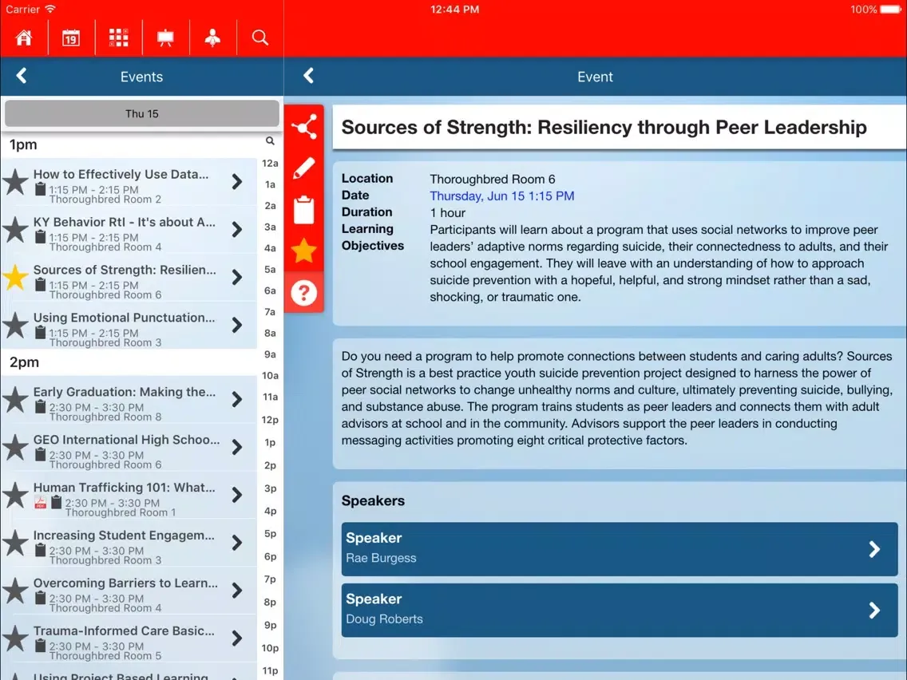Open GEO International High School chevron
907x680 pixels.
(x=237, y=447)
